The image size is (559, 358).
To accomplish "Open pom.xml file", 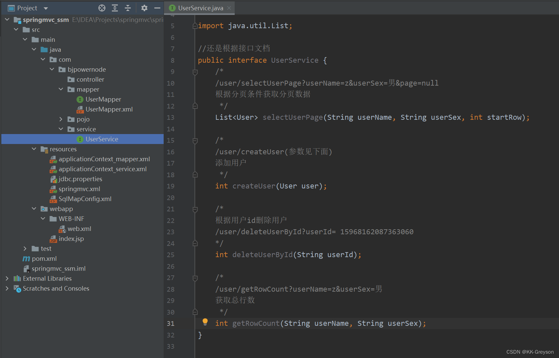I will pyautogui.click(x=44, y=258).
